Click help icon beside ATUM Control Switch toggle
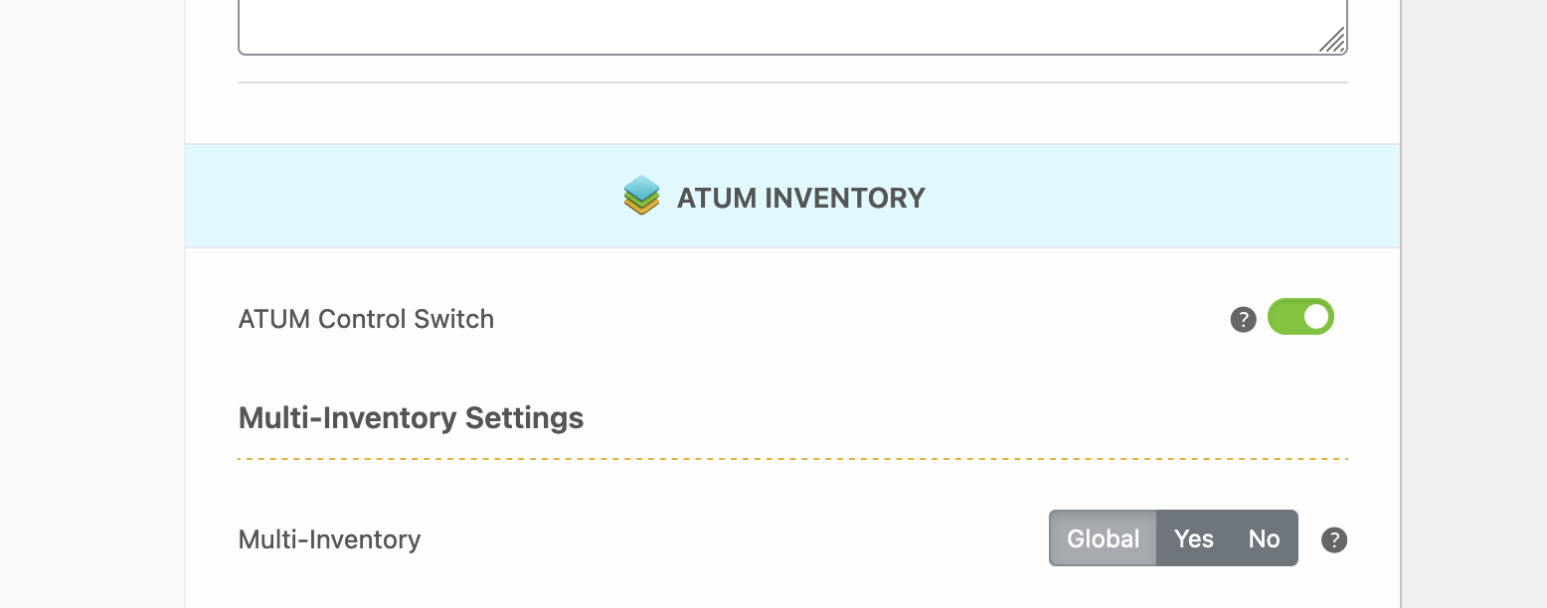Screen dimensions: 1547x608 pos(1243,320)
